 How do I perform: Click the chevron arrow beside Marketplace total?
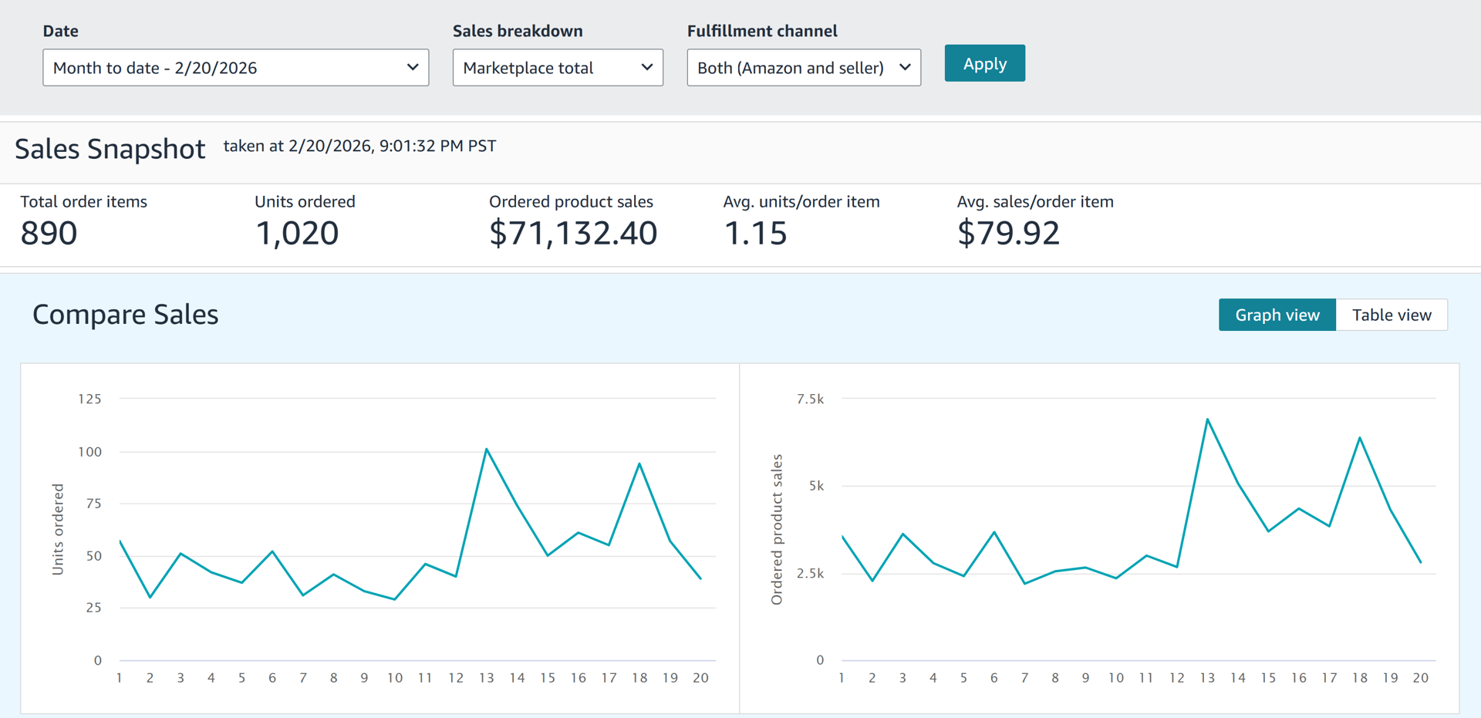pyautogui.click(x=647, y=67)
